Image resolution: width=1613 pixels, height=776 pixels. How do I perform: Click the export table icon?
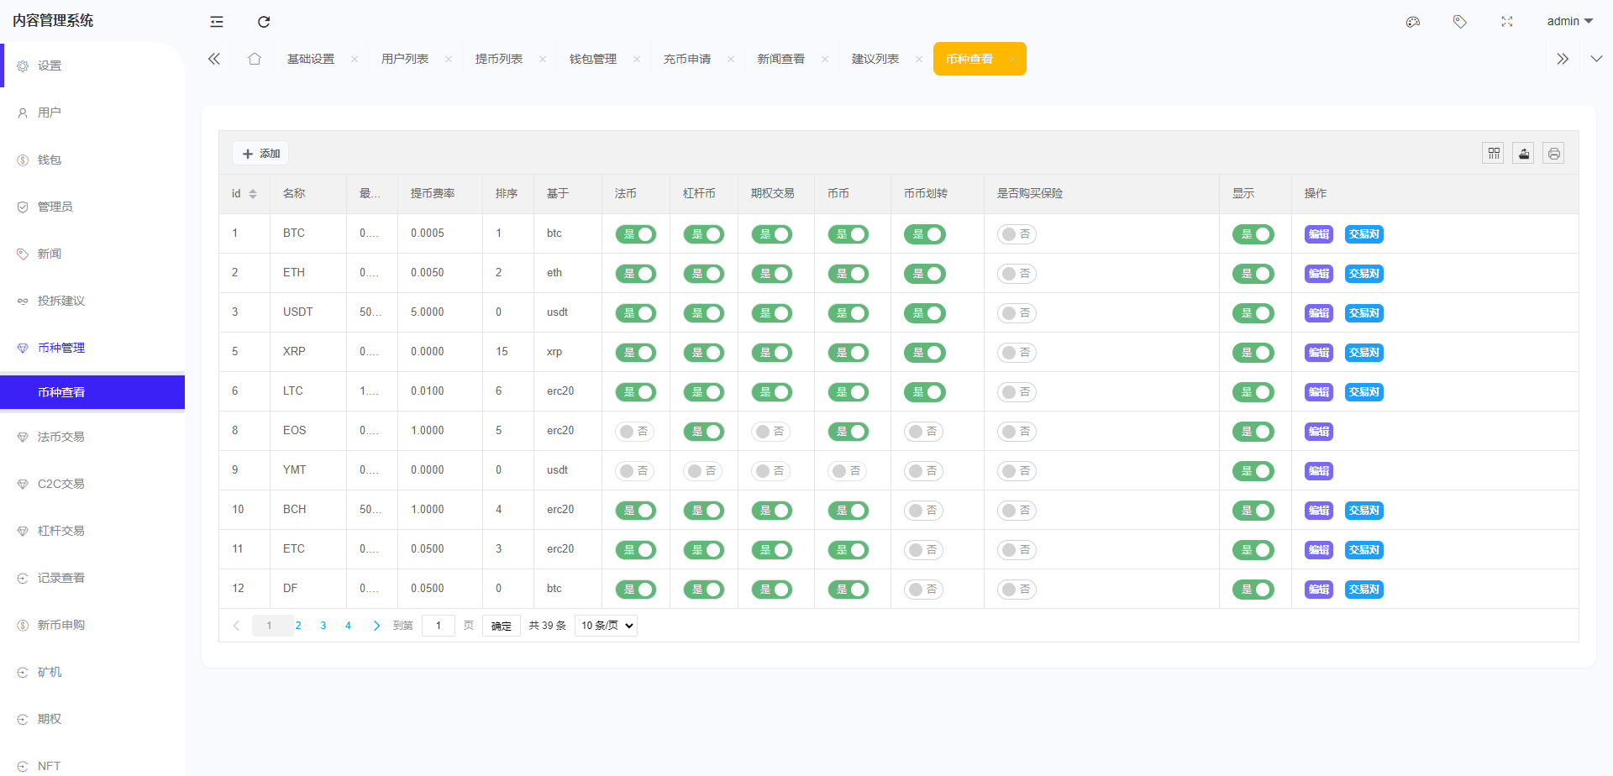(1523, 154)
